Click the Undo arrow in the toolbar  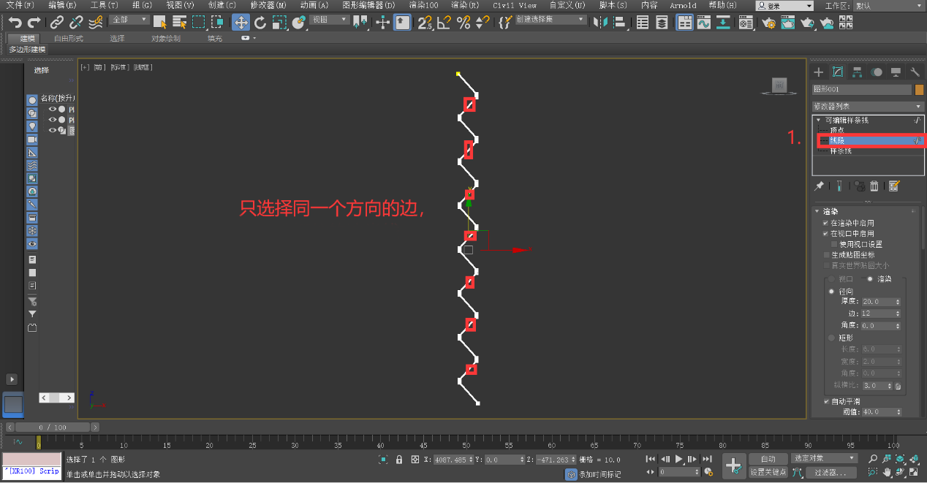point(15,22)
